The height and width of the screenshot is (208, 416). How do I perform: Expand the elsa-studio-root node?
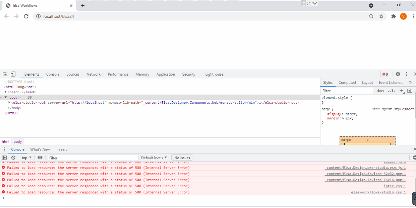point(9,103)
